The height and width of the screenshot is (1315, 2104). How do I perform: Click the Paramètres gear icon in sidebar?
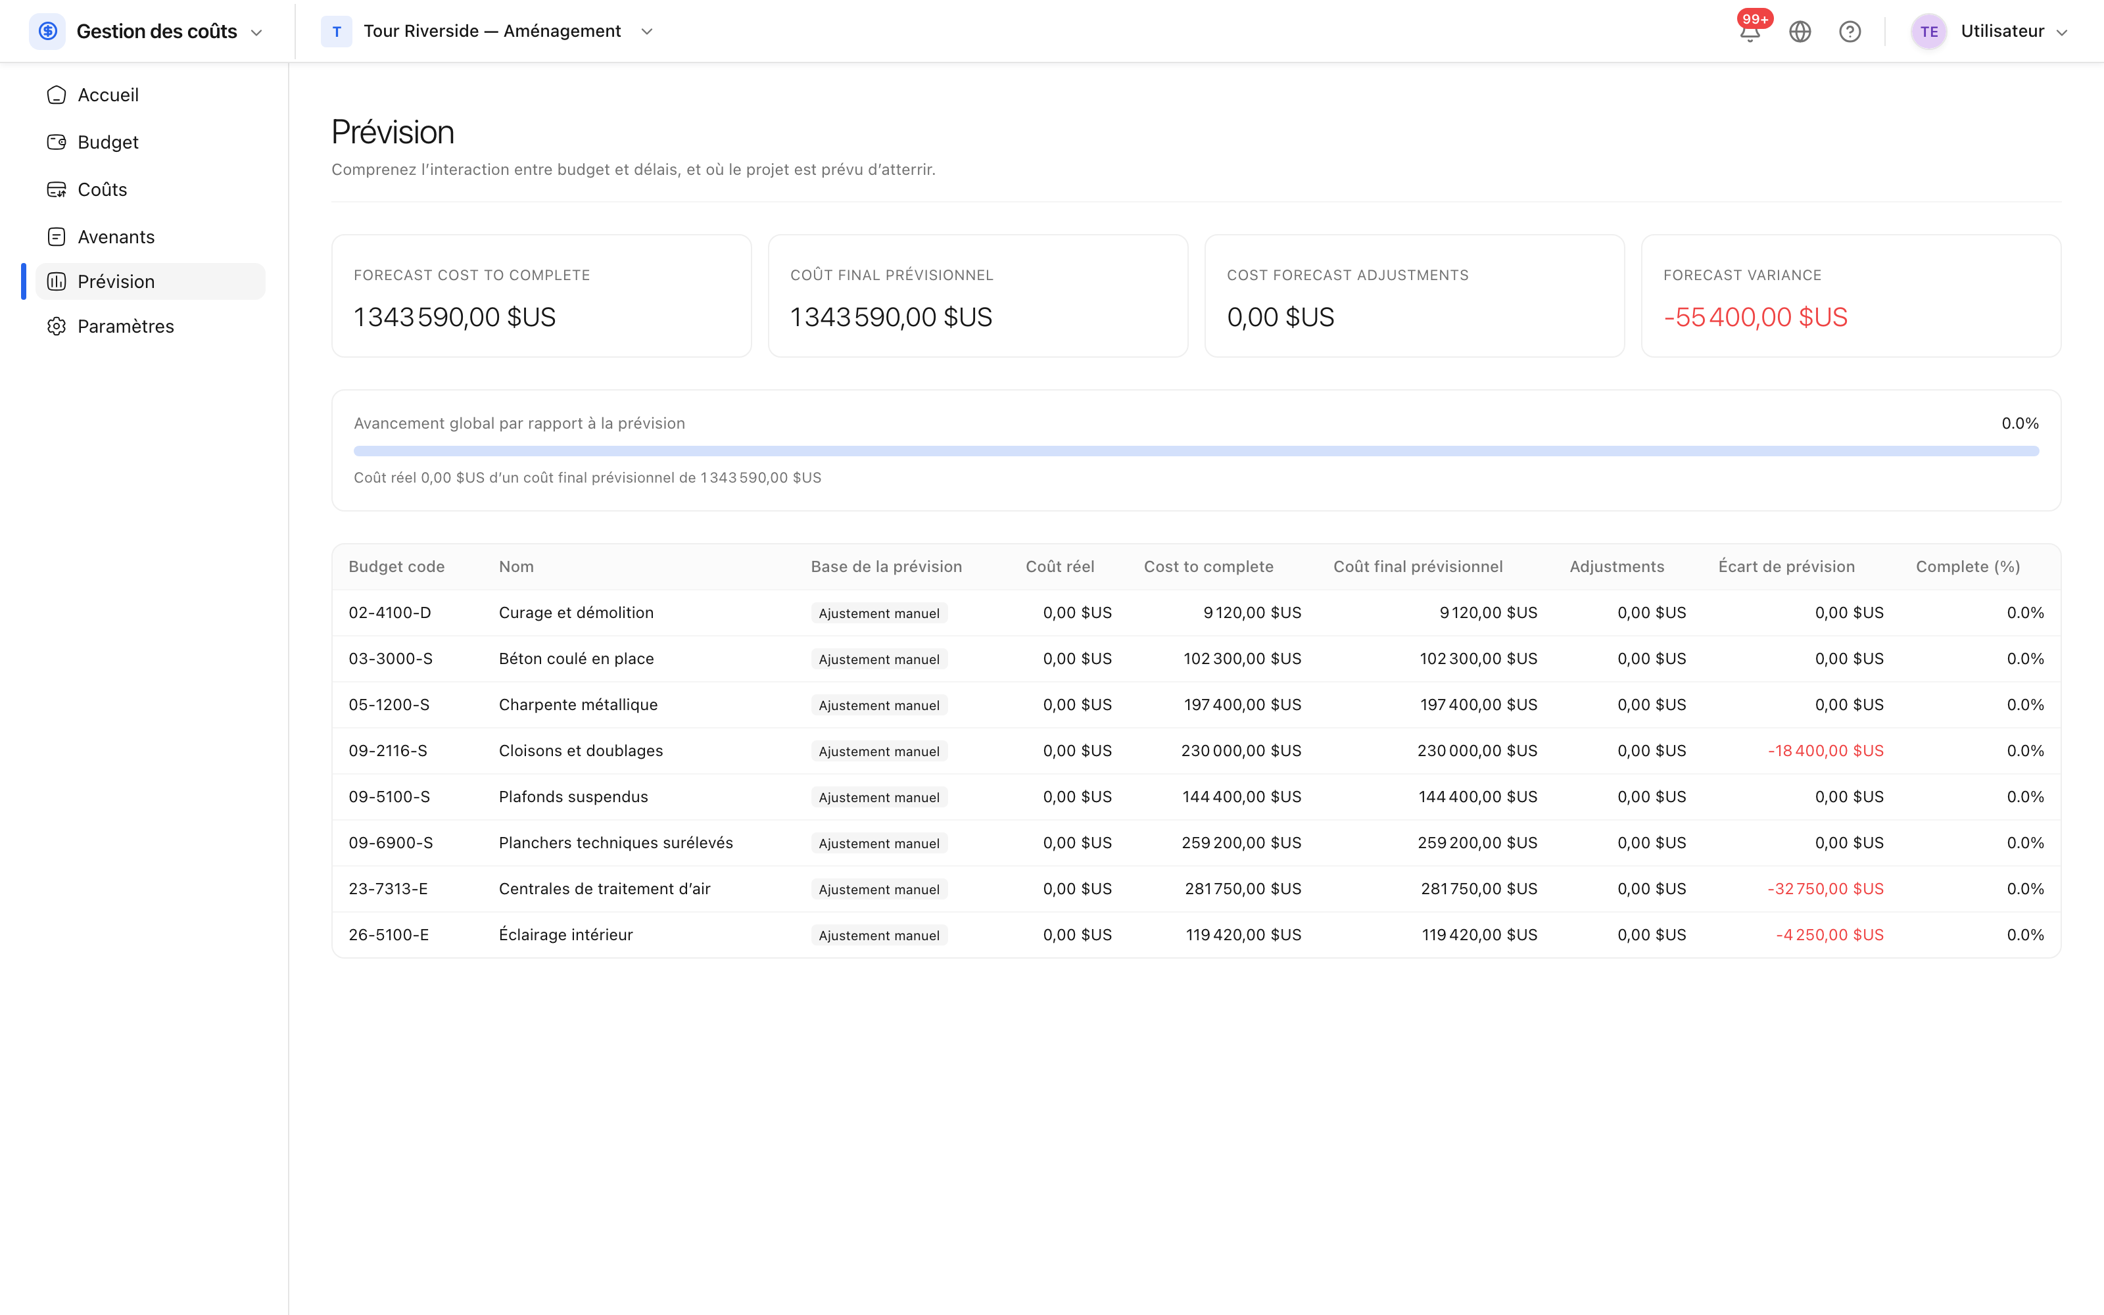[57, 326]
